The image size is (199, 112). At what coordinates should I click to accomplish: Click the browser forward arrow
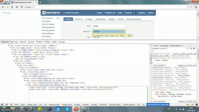(7, 7)
